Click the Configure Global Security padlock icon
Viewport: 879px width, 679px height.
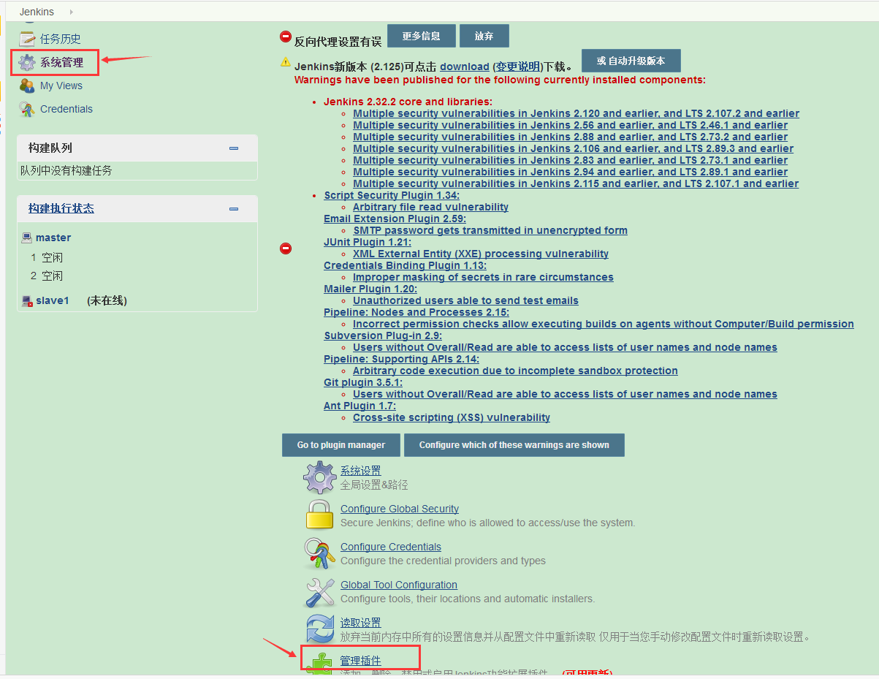[x=319, y=515]
